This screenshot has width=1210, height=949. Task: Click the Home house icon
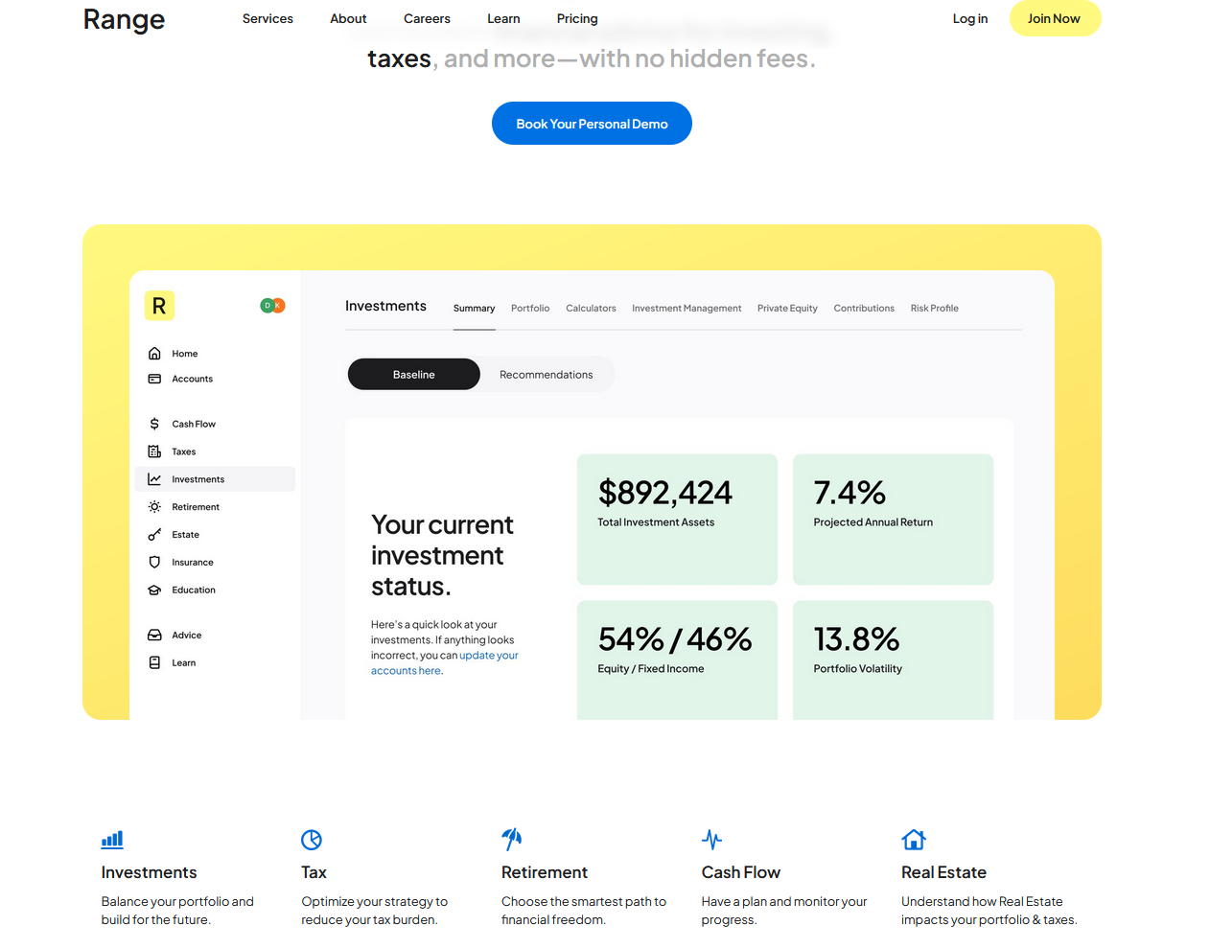tap(154, 354)
